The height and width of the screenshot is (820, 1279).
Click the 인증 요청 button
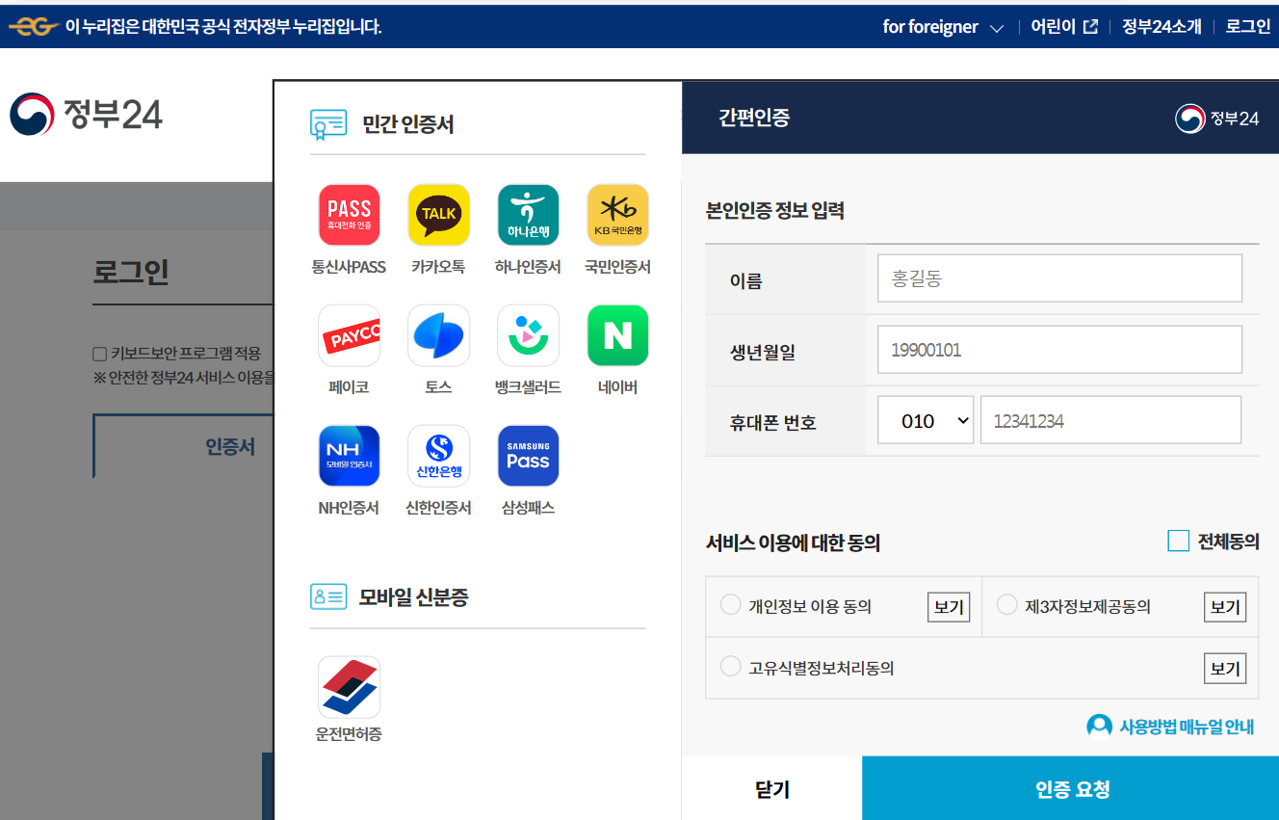[x=1071, y=789]
